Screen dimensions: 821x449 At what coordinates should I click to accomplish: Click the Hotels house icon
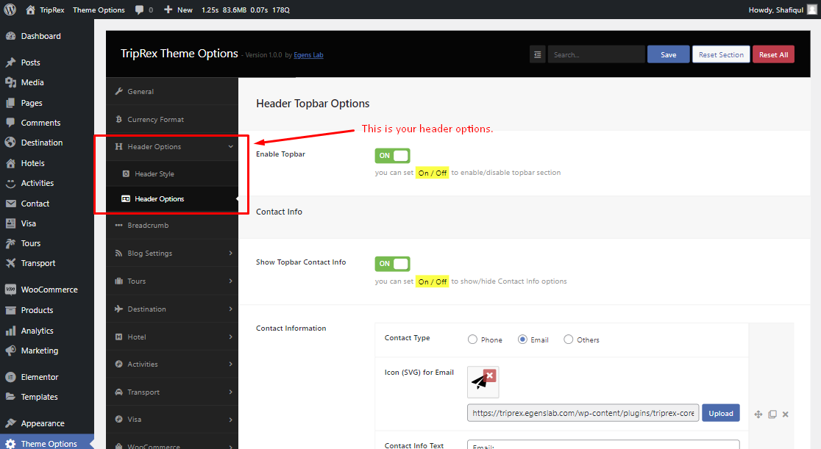pos(10,163)
